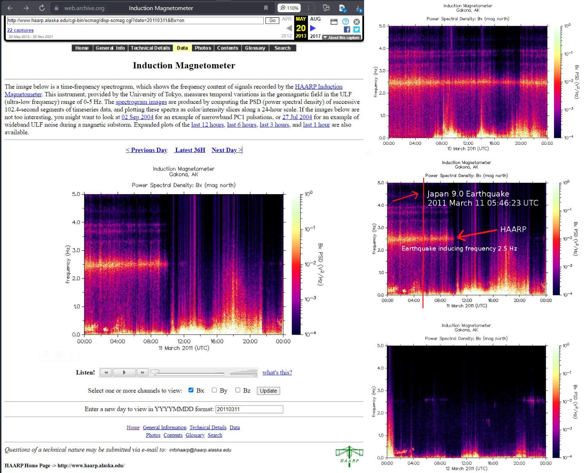Image resolution: width=586 pixels, height=473 pixels.
Task: Open the Technical Details tab in the top bar
Action: (150, 48)
